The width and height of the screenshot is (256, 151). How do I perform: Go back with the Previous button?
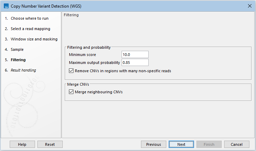[x=153, y=144]
